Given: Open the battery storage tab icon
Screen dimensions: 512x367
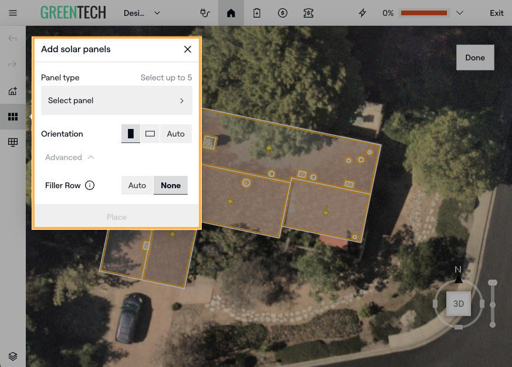Looking at the screenshot, I should click(x=257, y=13).
